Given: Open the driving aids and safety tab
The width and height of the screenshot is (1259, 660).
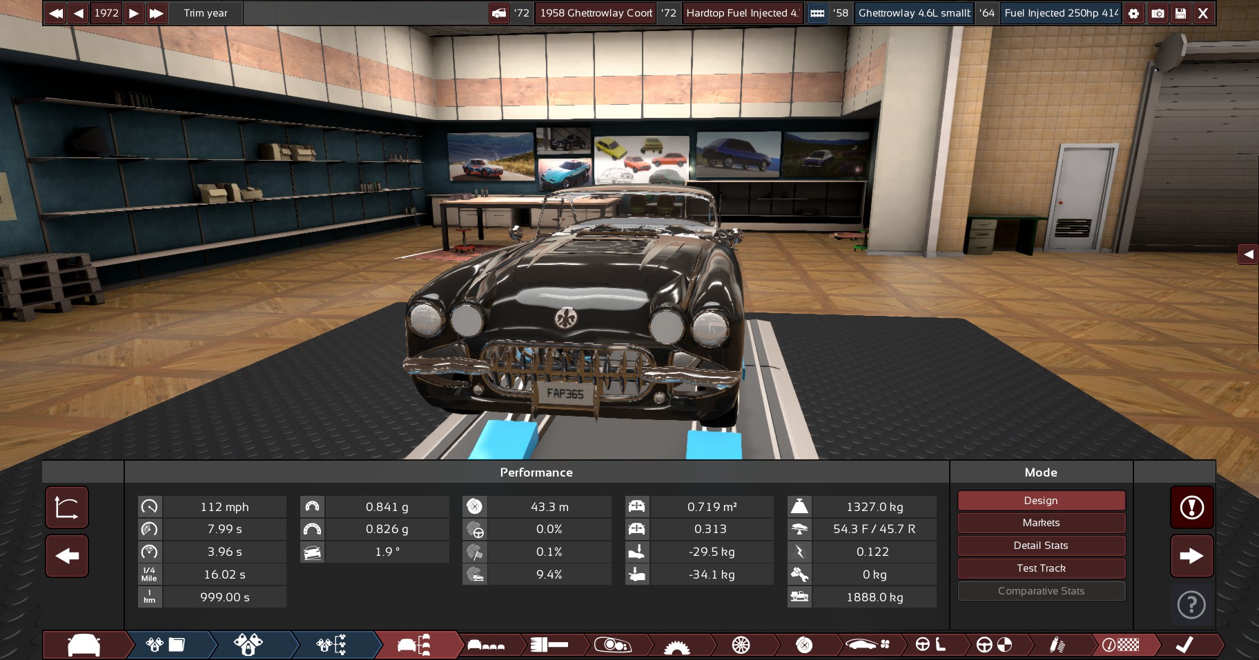Looking at the screenshot, I should click(994, 646).
